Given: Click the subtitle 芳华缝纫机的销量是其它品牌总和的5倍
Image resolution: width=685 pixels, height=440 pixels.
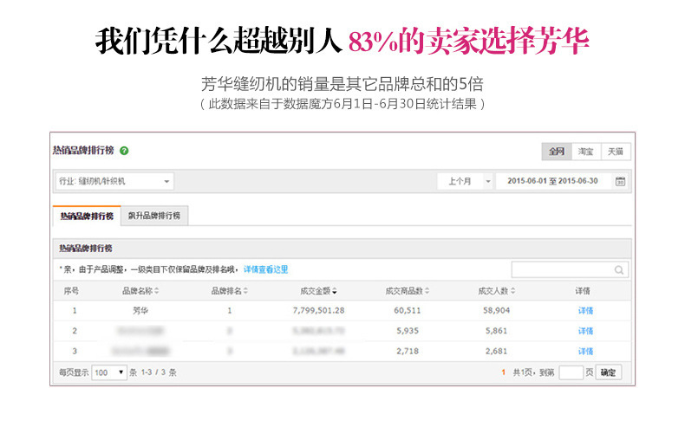Looking at the screenshot, I should [x=342, y=84].
